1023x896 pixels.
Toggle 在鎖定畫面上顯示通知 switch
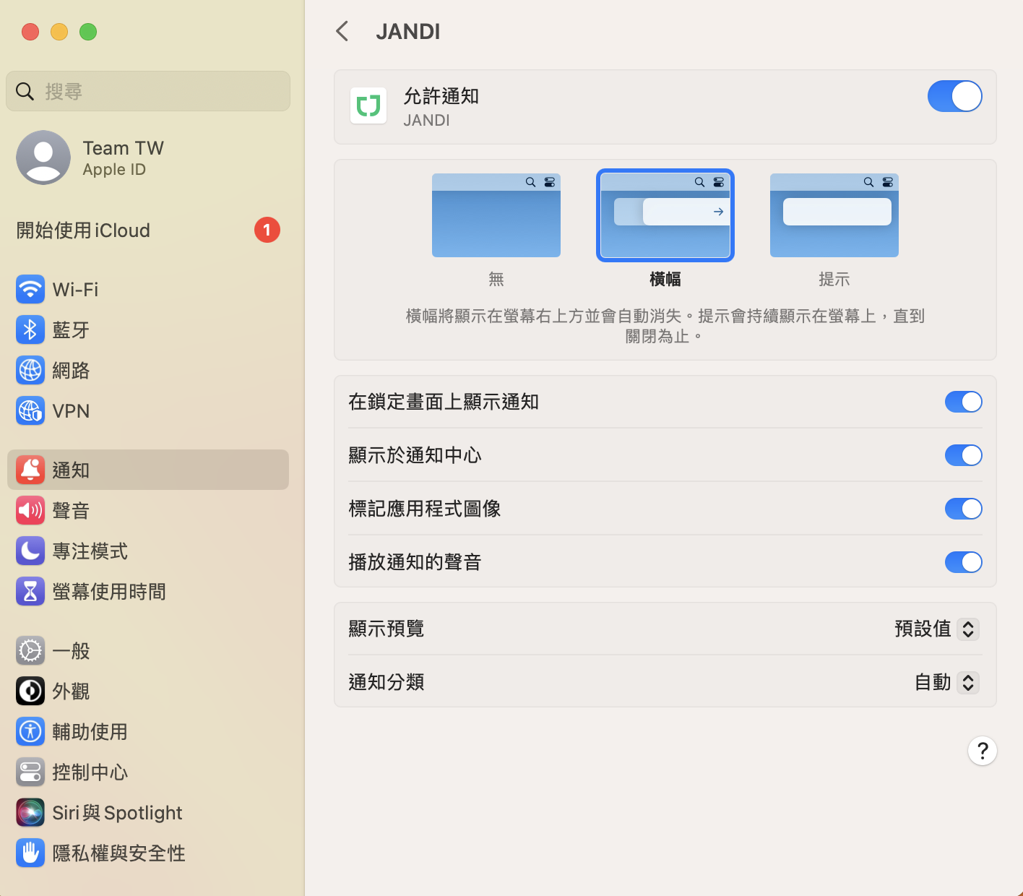pos(964,402)
